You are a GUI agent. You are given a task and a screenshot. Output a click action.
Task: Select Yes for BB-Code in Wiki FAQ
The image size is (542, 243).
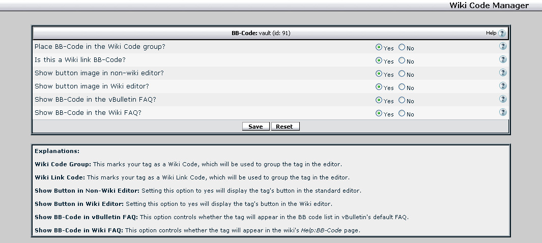379,113
